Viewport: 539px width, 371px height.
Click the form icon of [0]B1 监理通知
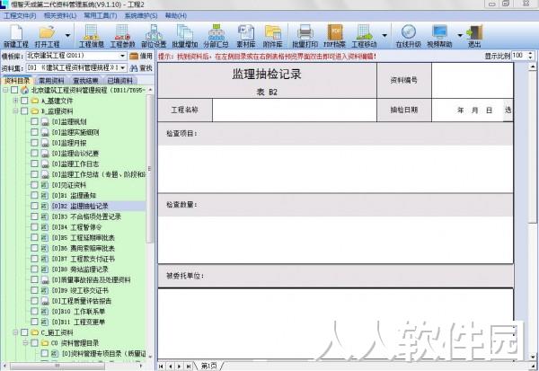45,195
